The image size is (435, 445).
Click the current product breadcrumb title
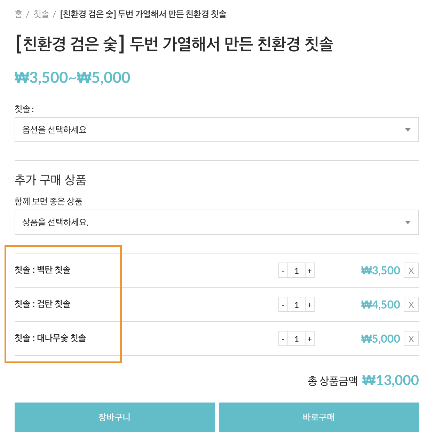pyautogui.click(x=143, y=14)
